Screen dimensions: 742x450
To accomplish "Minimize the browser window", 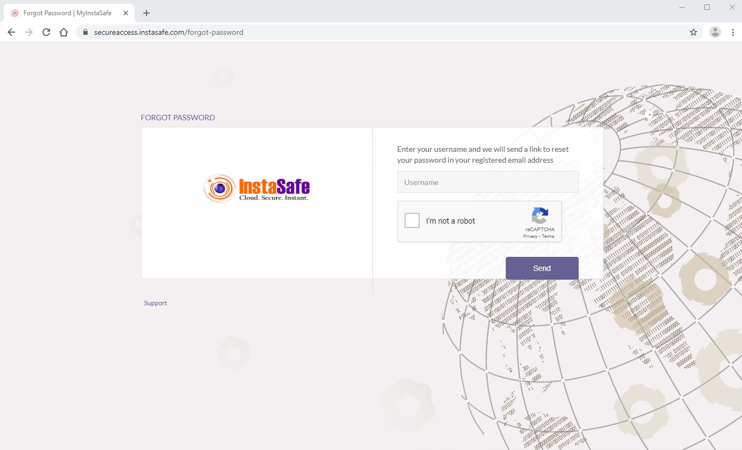I will point(682,8).
